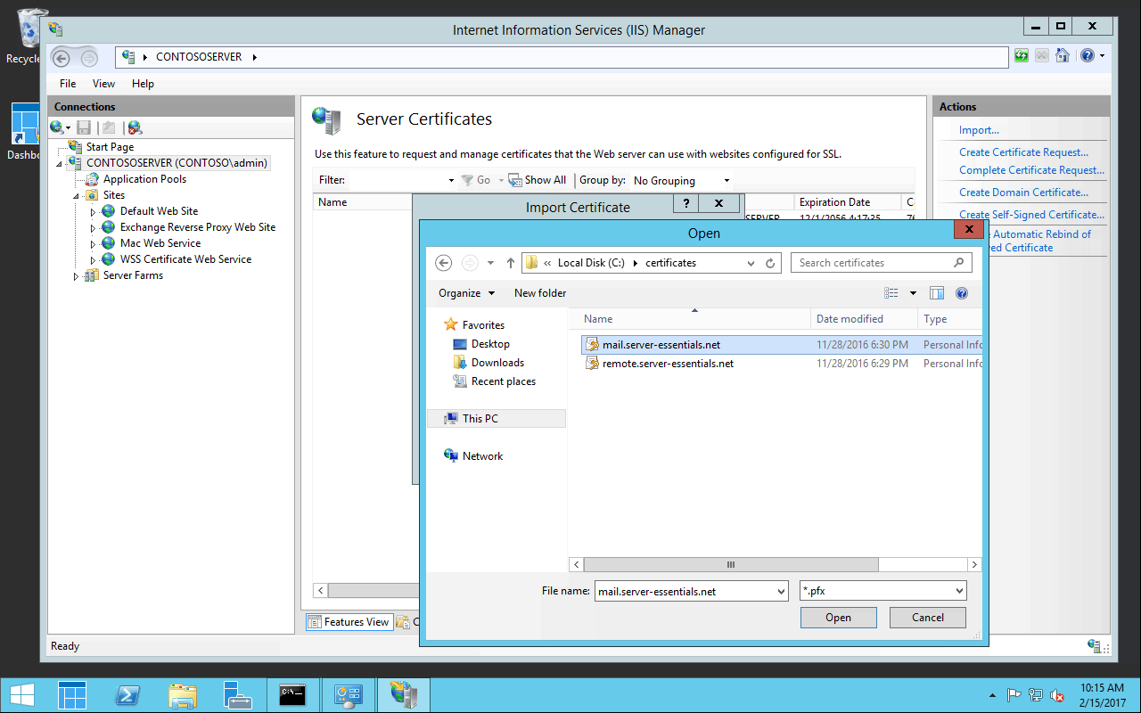Select the Server Farms node
The height and width of the screenshot is (713, 1141).
(133, 275)
